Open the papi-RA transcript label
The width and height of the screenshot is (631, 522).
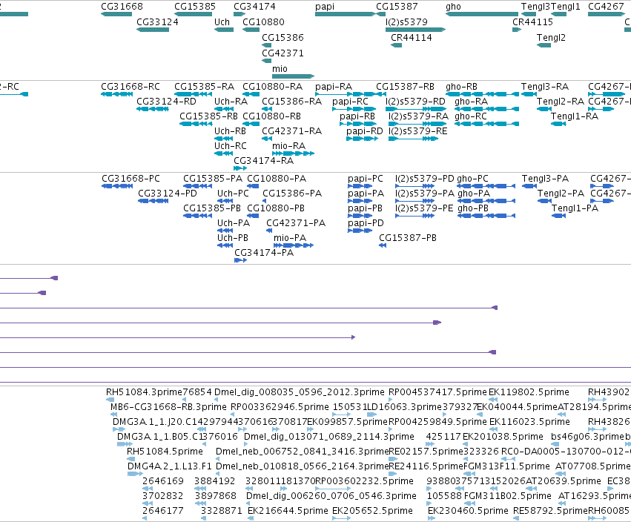coord(334,87)
